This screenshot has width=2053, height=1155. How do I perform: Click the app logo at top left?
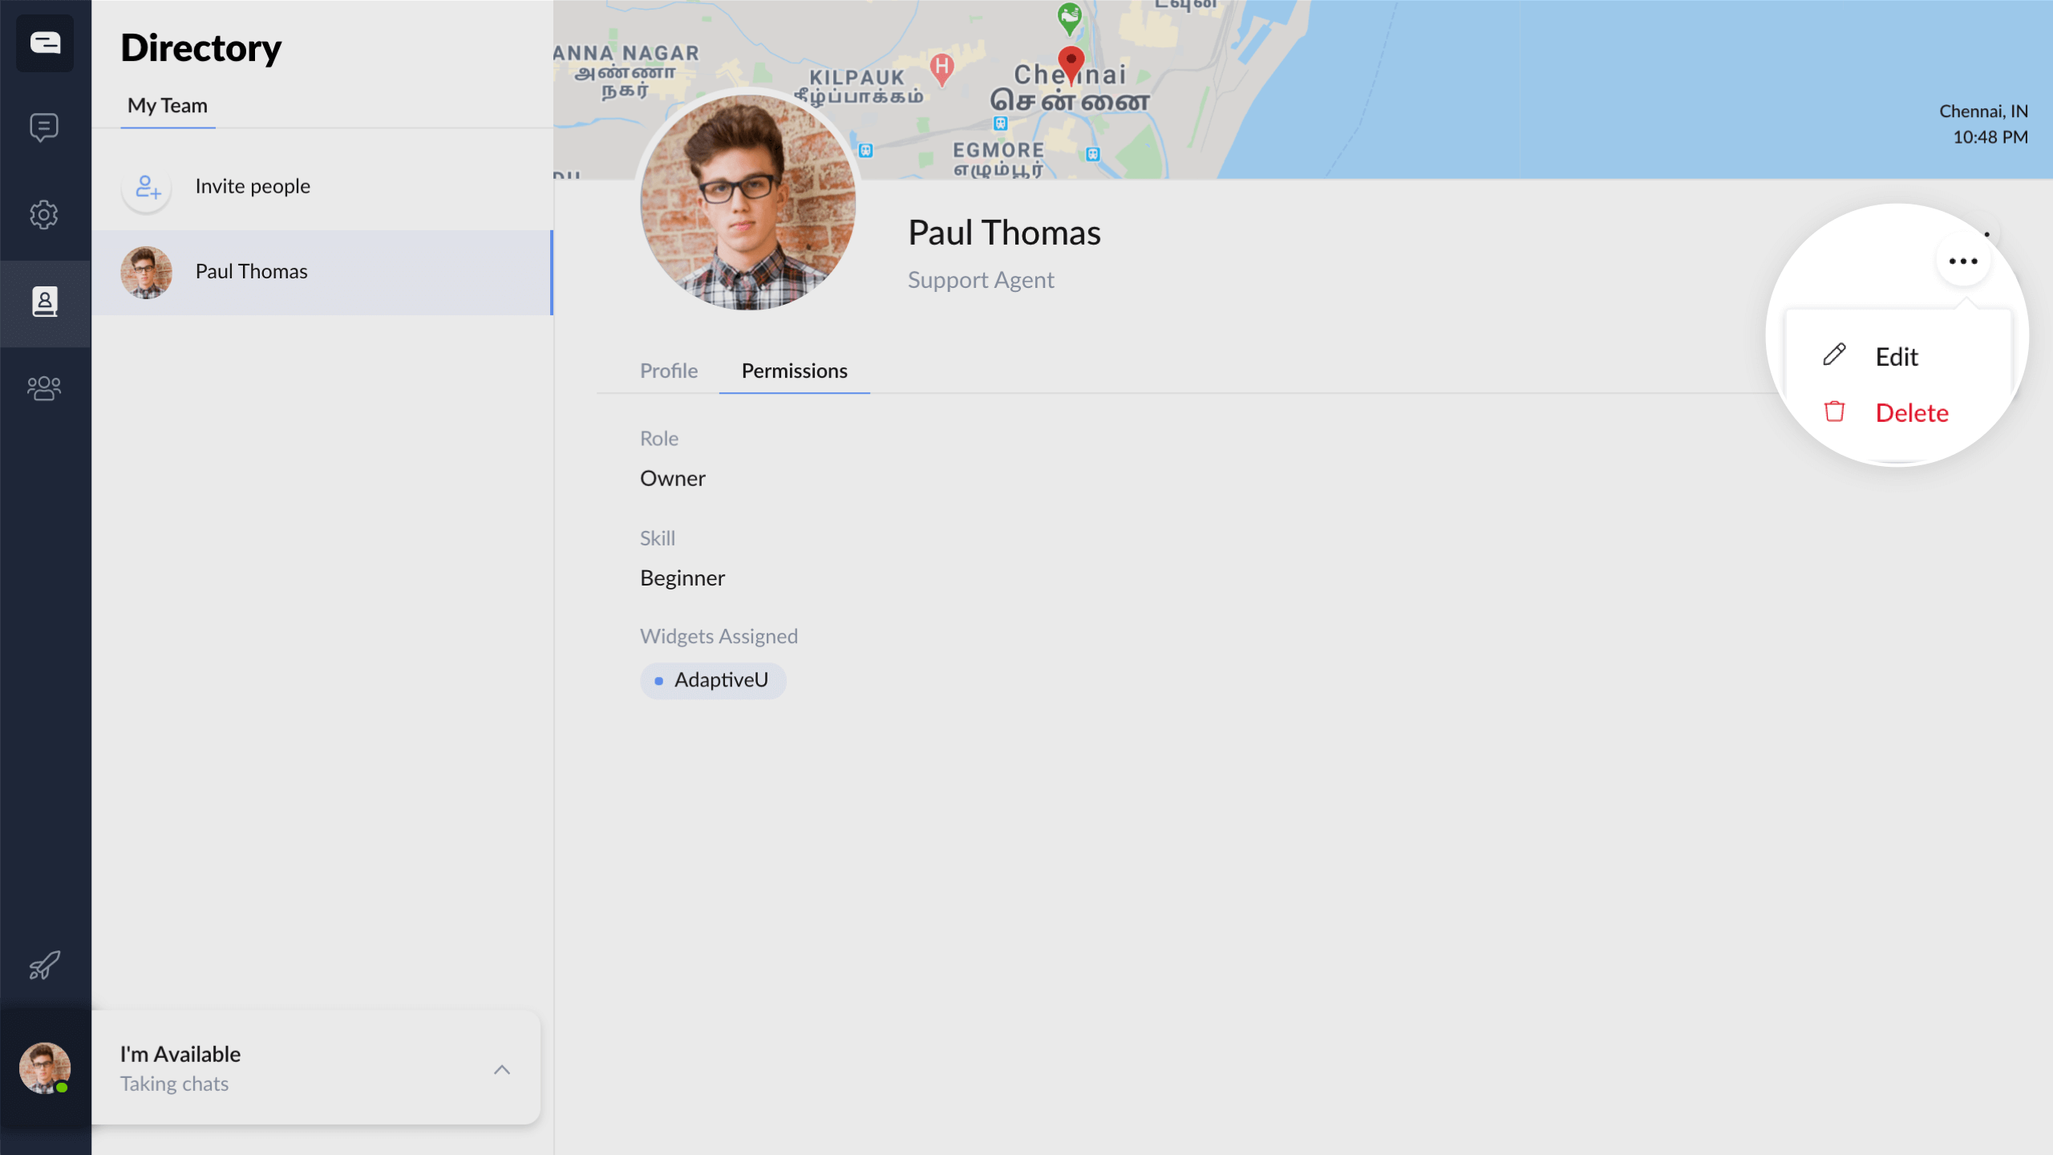click(45, 43)
